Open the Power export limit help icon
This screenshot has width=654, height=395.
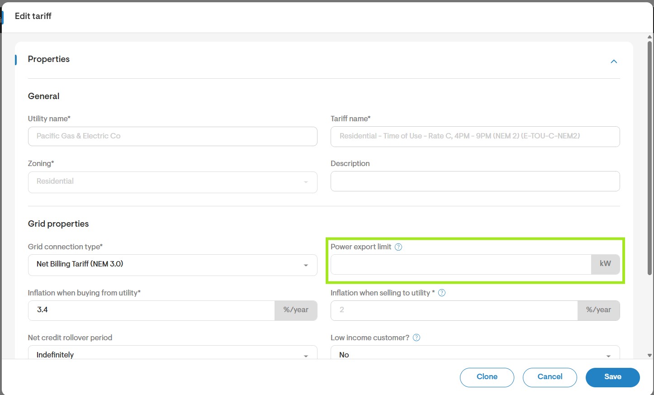[x=398, y=247]
